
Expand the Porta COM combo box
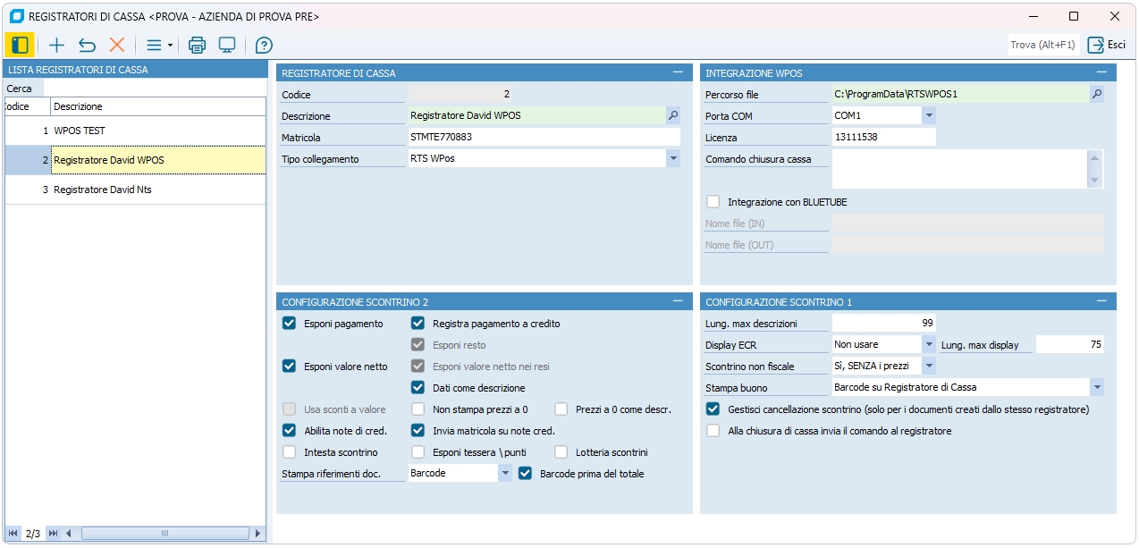[x=929, y=116]
